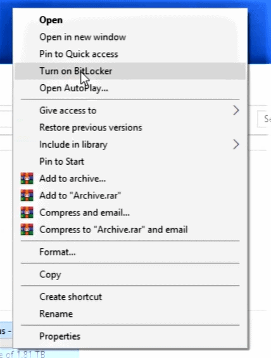Click WinRAR icon beside Compress and email...
271x358 pixels.
pyautogui.click(x=27, y=212)
